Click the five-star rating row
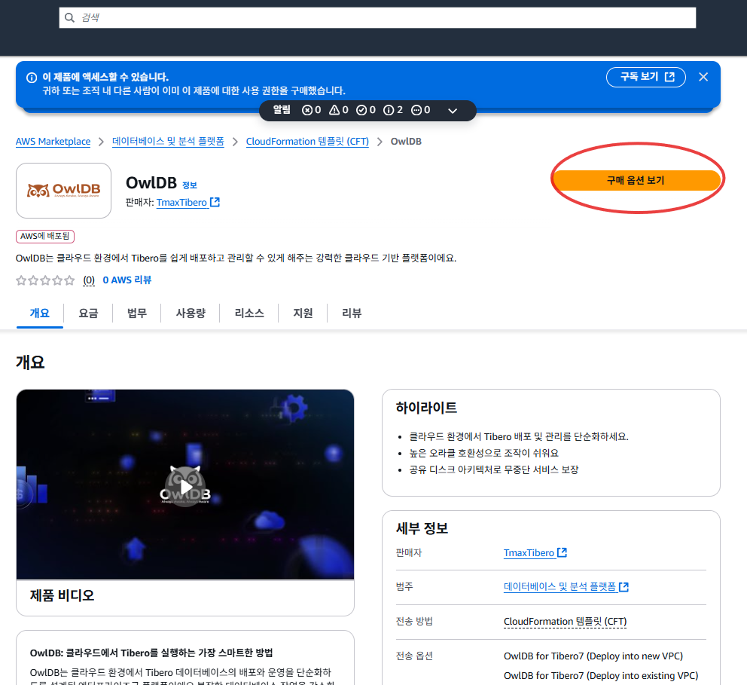This screenshot has height=685, width=747. click(x=45, y=280)
